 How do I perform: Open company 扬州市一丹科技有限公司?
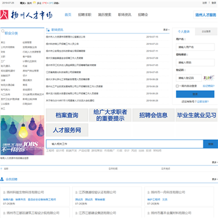pyautogui.click(x=168, y=193)
